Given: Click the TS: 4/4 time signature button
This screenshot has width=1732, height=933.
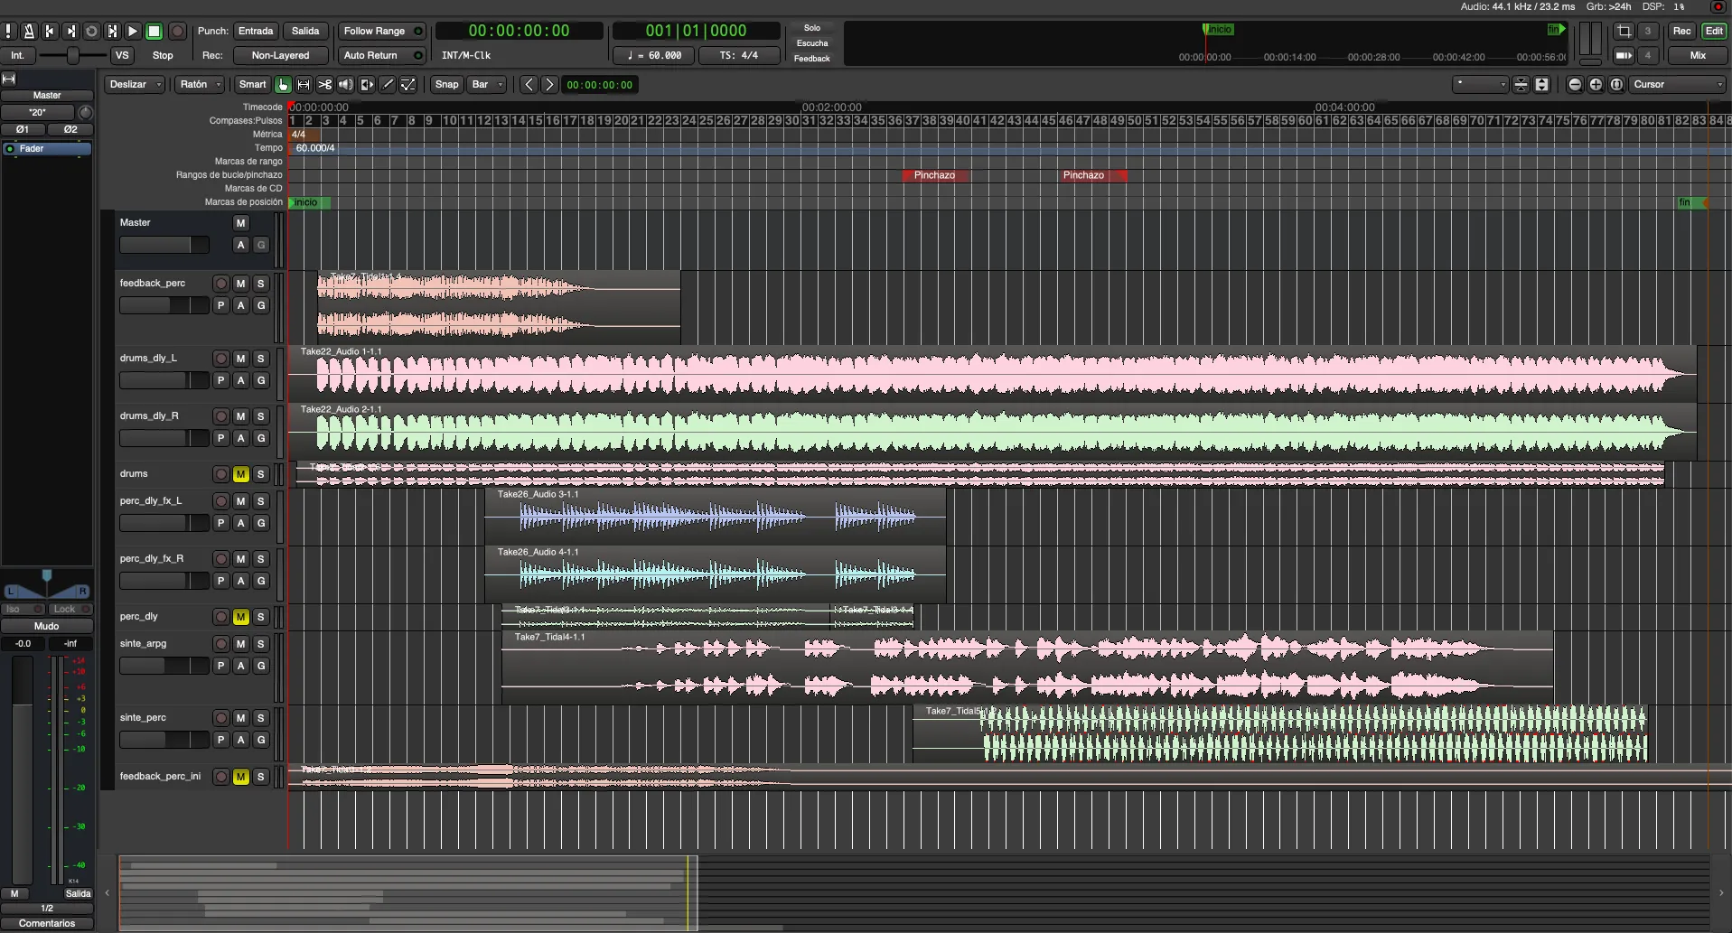Looking at the screenshot, I should tap(739, 55).
